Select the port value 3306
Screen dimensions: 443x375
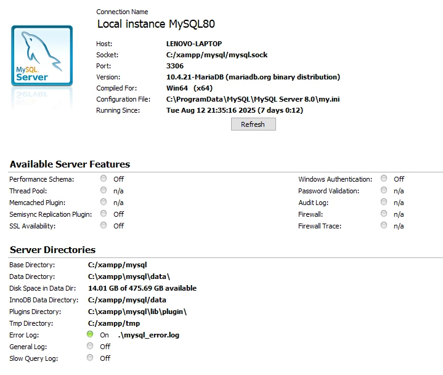(175, 66)
